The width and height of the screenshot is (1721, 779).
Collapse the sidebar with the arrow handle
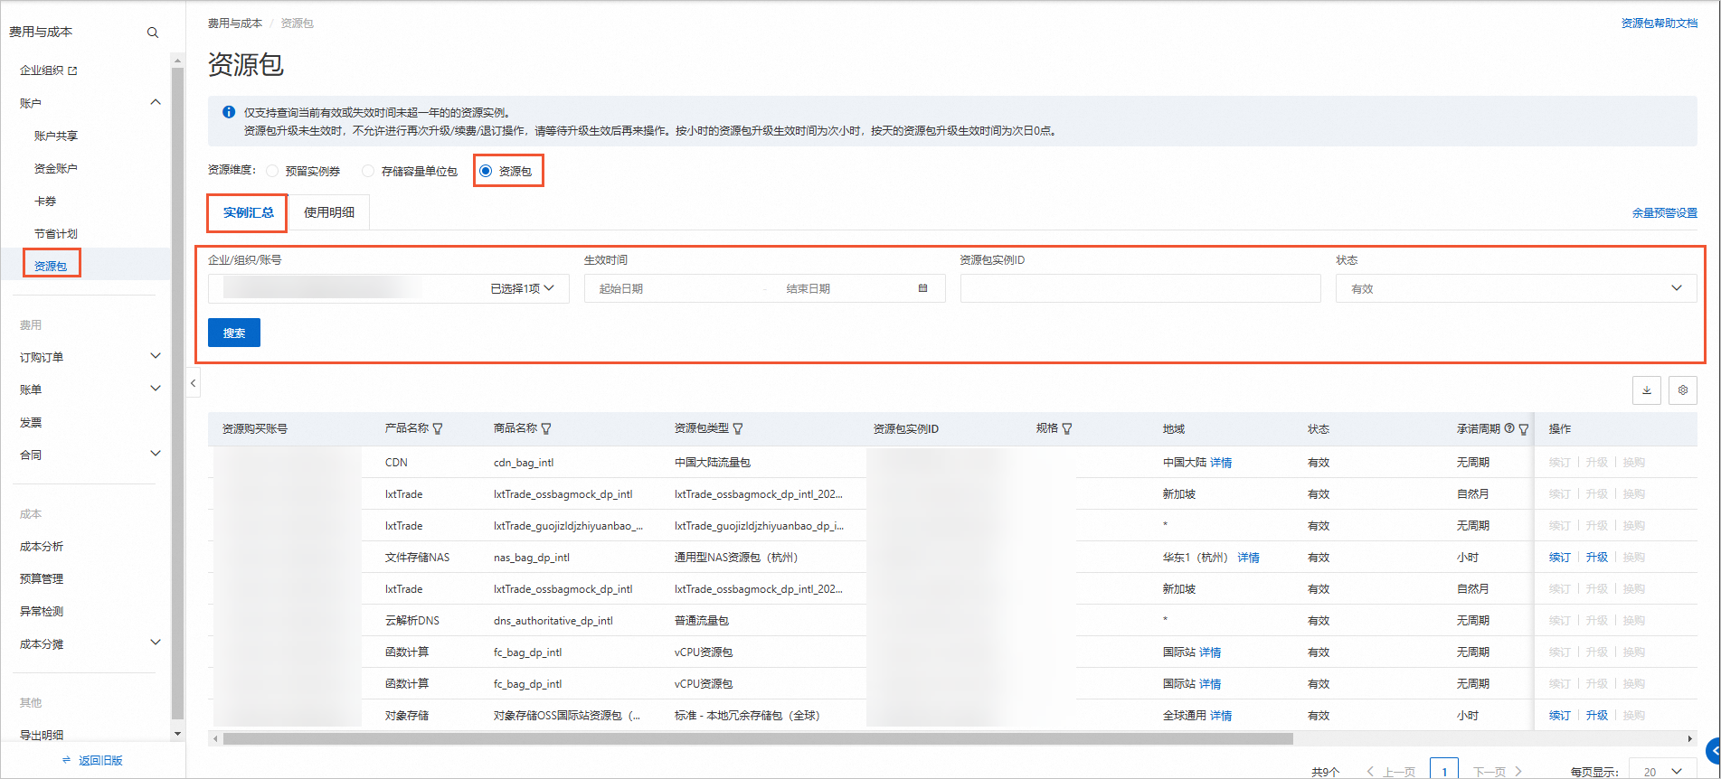coord(193,383)
